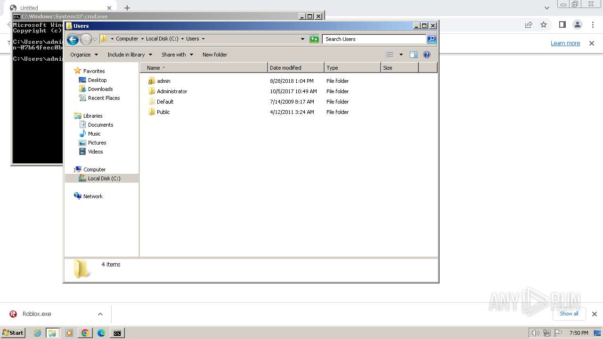This screenshot has height=339, width=603.
Task: Refresh the Users folder view
Action: coord(314,39)
